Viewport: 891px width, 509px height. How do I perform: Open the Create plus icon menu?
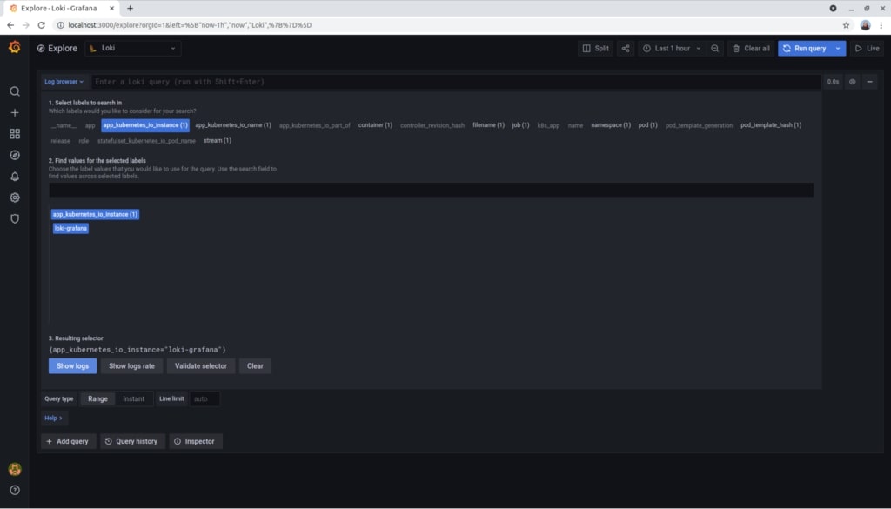14,113
